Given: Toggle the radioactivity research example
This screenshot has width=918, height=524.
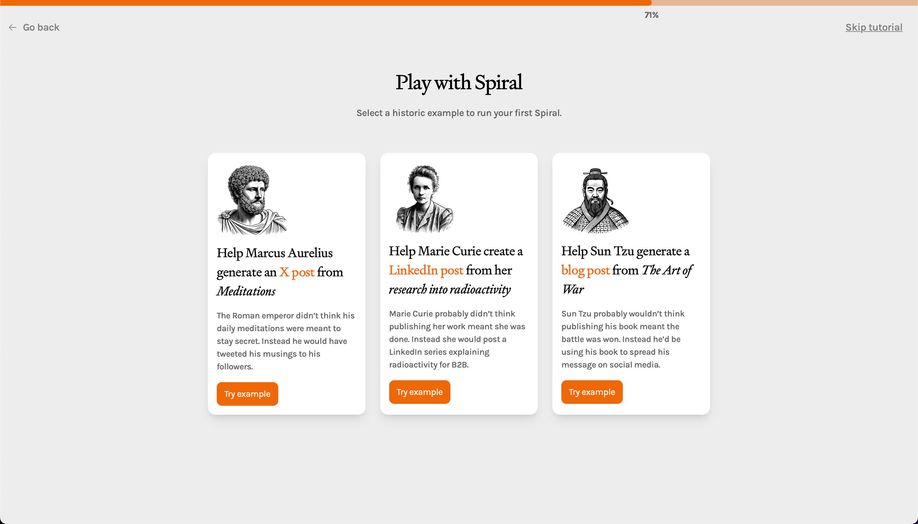Looking at the screenshot, I should [x=419, y=392].
